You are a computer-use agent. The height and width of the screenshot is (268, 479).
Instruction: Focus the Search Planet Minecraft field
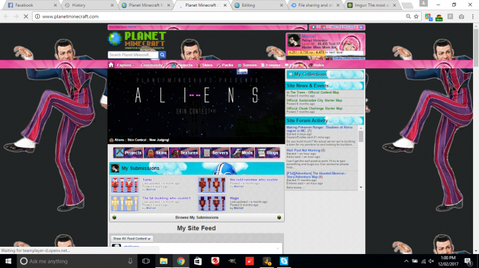133,55
